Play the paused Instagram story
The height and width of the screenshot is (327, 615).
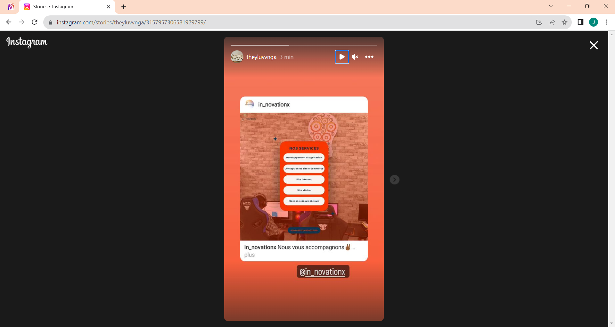coord(342,57)
